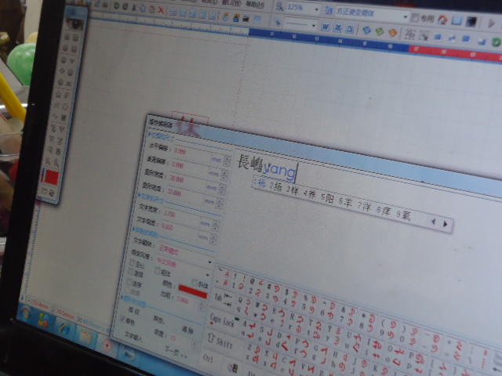Click the red color bar in the properties dialog
This screenshot has height=376, width=502.
pos(193,291)
